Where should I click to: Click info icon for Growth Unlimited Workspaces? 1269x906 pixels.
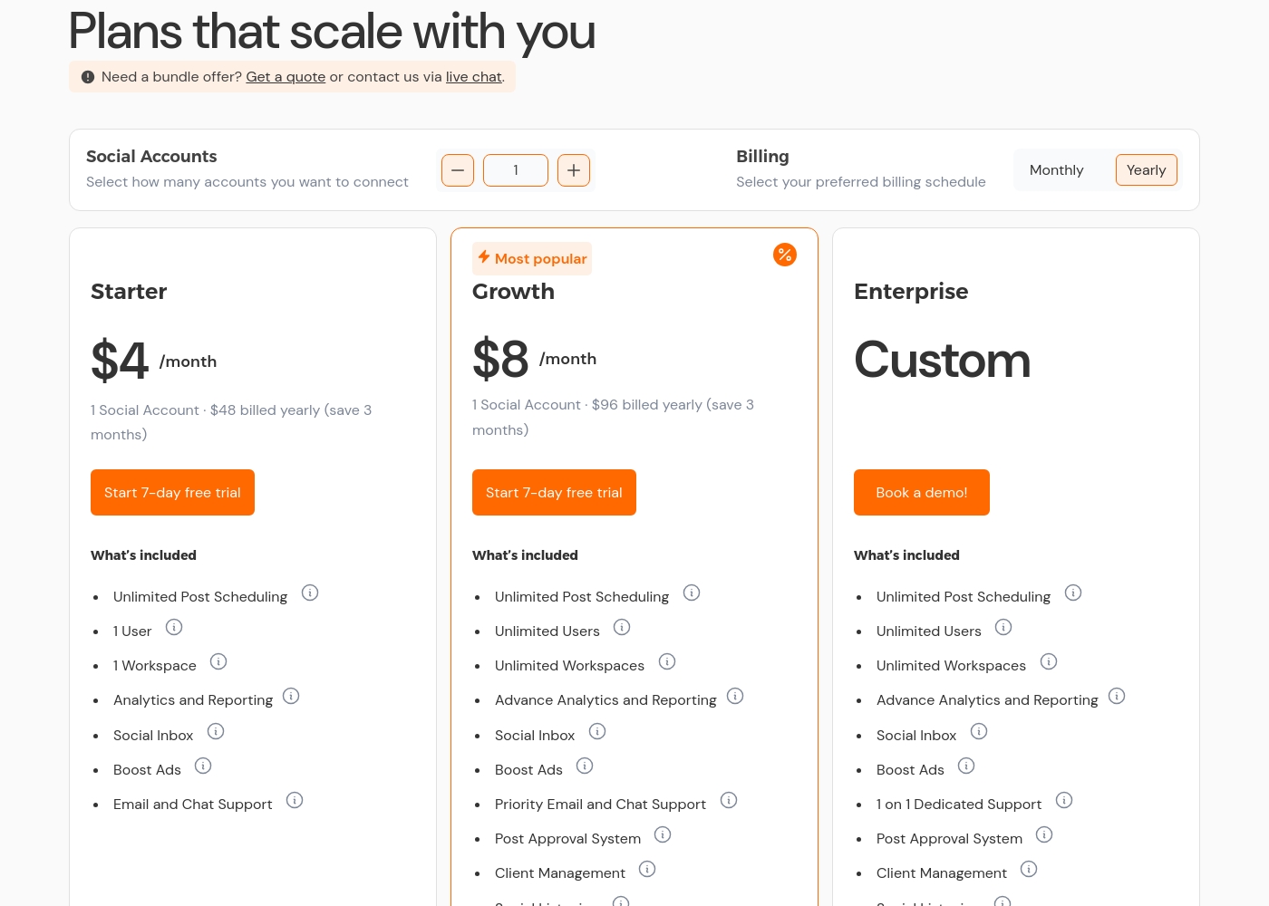point(667,661)
